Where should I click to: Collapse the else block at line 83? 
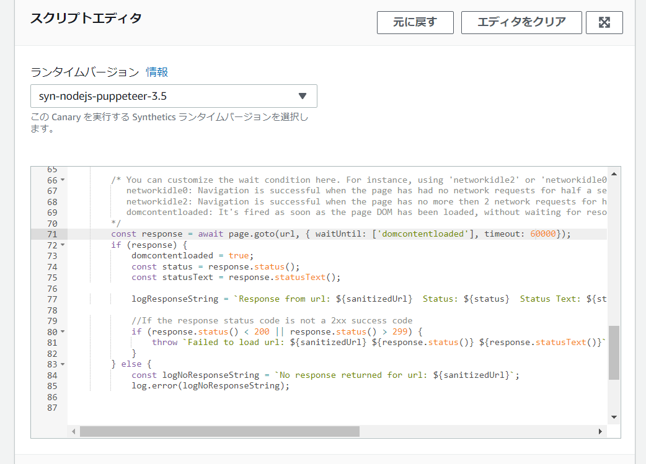click(x=63, y=364)
